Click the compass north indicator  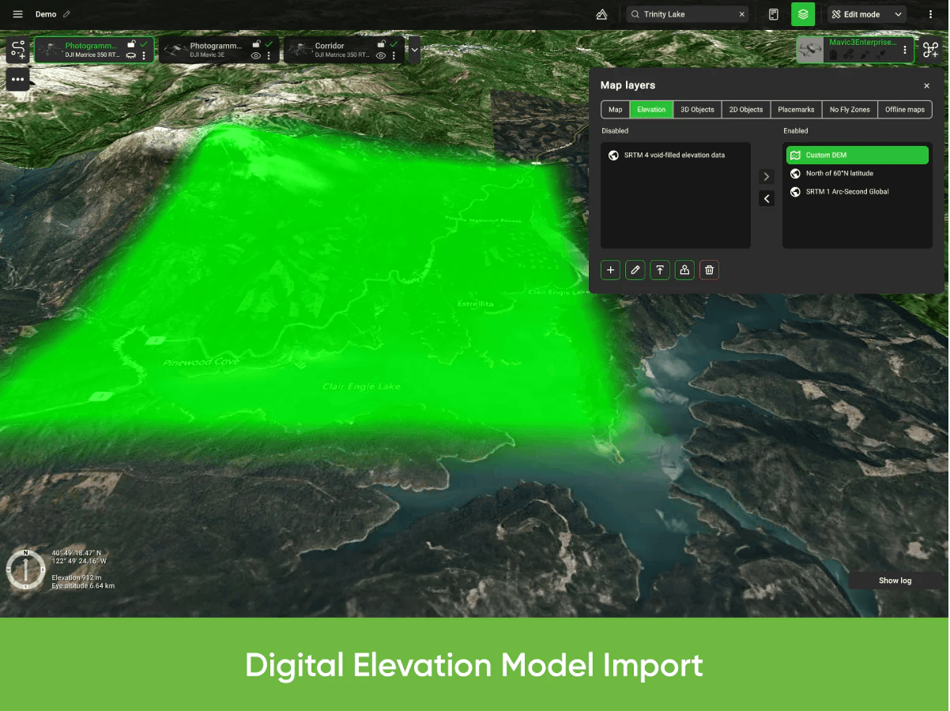point(25,569)
